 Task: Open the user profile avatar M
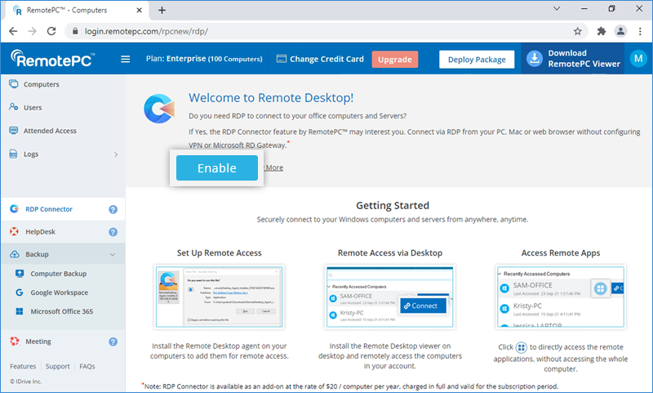click(x=637, y=59)
